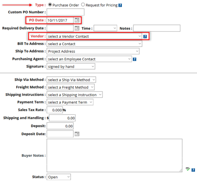Open the Deposit Date calendar icon

(77, 134)
